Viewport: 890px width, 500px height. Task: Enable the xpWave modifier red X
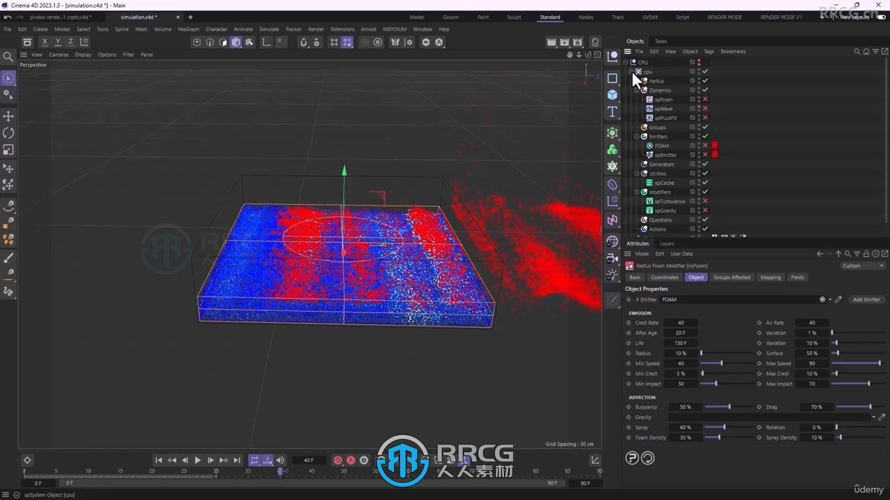pyautogui.click(x=705, y=108)
